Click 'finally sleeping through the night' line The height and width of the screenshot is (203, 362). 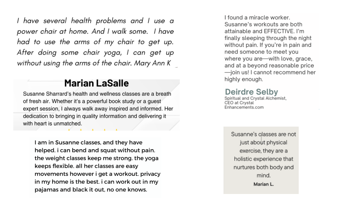[x=268, y=38]
